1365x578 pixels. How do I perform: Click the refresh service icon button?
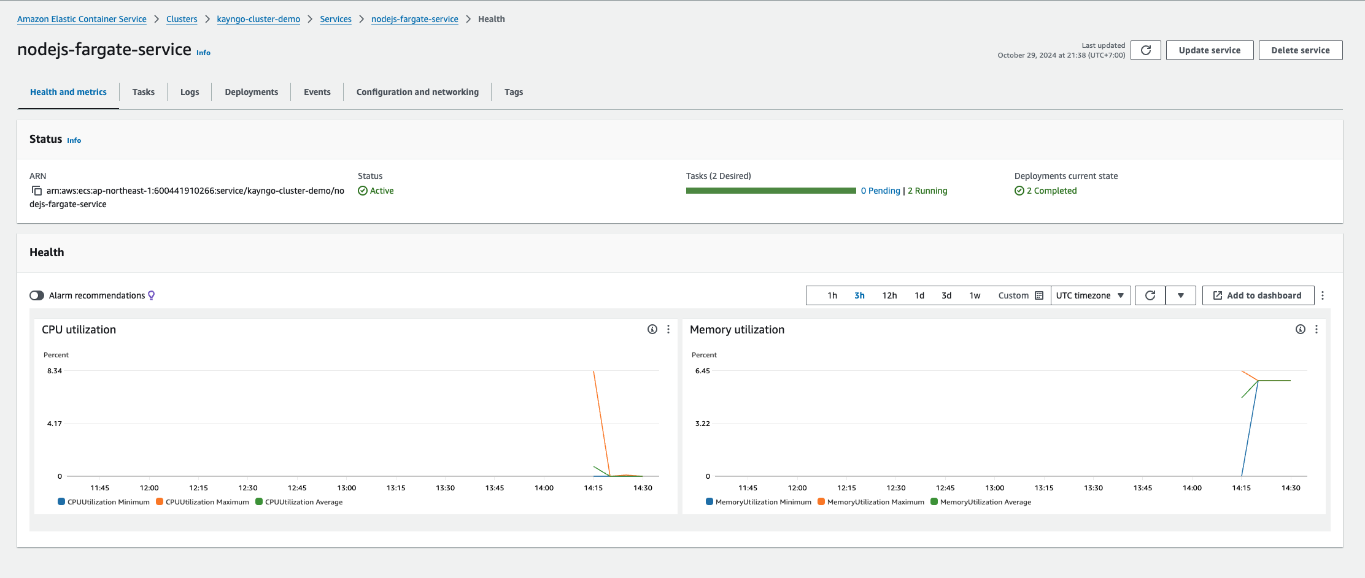1145,50
